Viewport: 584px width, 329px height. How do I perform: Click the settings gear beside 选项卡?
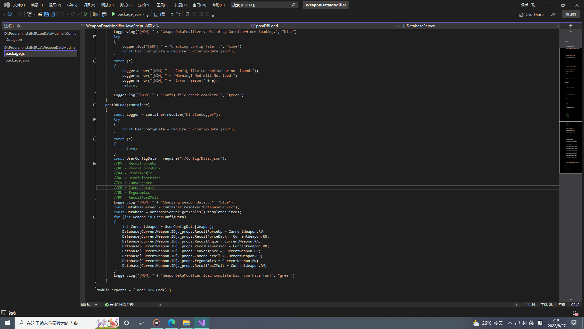19,26
